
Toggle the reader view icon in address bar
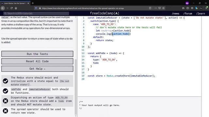point(150,8)
